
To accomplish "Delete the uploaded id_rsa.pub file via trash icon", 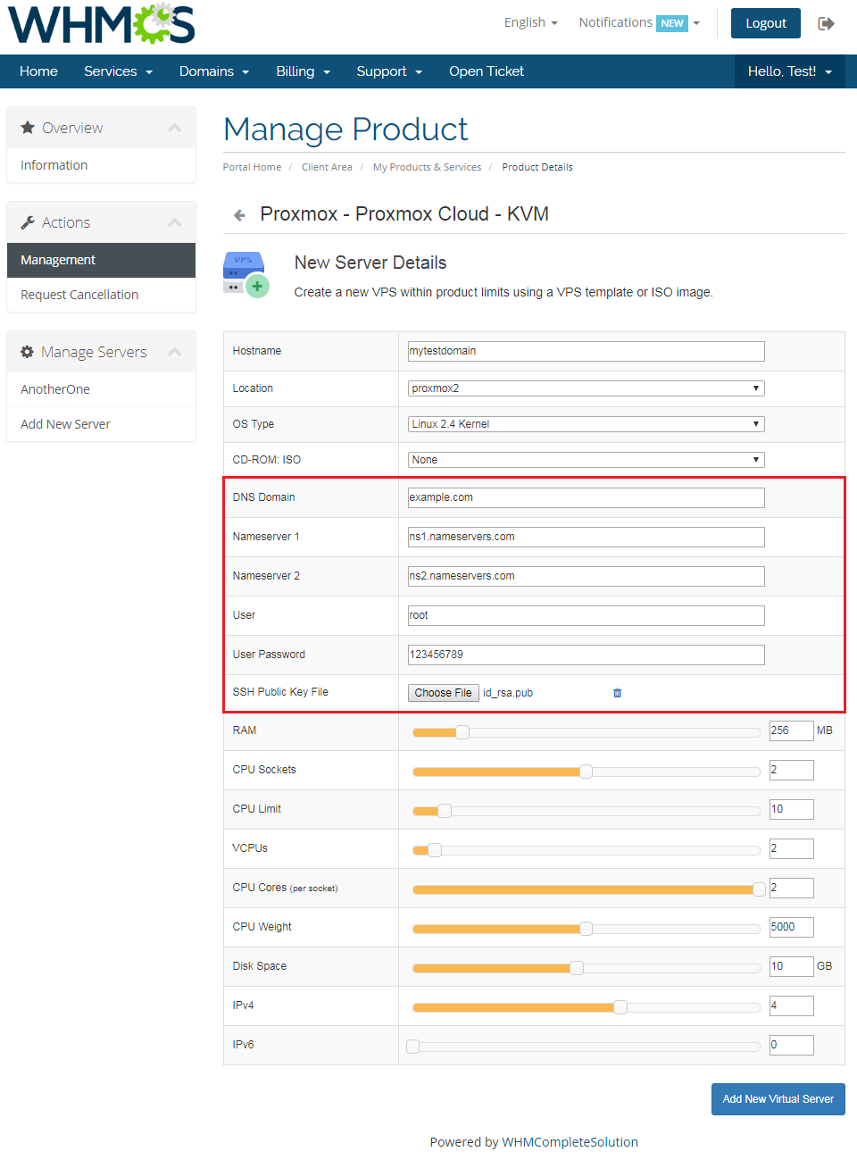I will pyautogui.click(x=617, y=693).
